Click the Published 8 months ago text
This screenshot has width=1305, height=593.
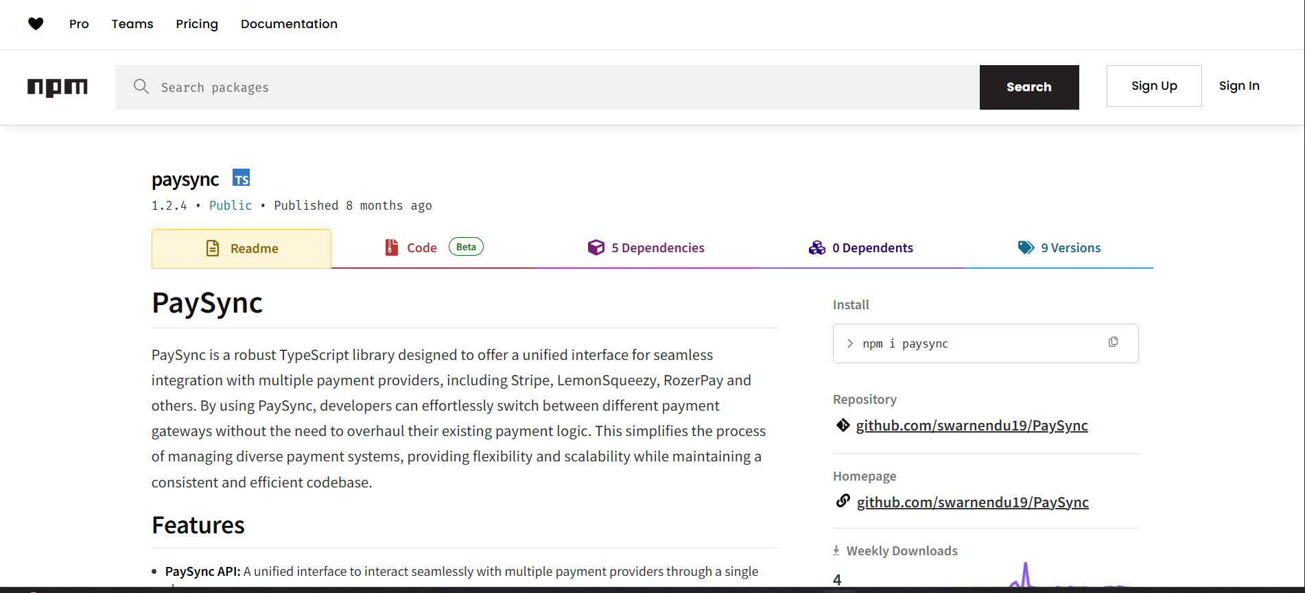click(353, 206)
